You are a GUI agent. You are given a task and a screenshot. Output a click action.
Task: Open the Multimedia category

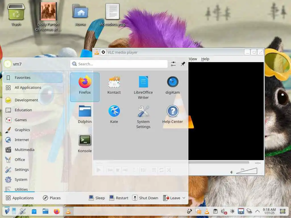click(33, 150)
